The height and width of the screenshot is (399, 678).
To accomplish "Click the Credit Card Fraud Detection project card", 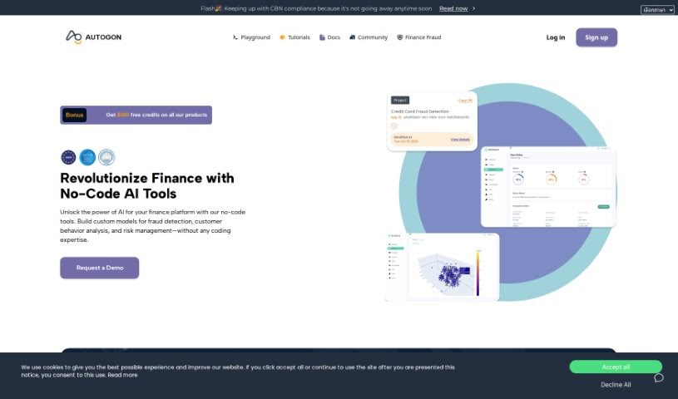I will pos(433,121).
